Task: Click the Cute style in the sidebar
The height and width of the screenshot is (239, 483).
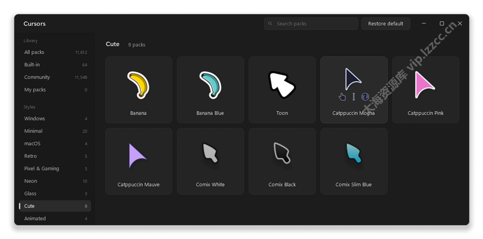Action: pos(55,206)
